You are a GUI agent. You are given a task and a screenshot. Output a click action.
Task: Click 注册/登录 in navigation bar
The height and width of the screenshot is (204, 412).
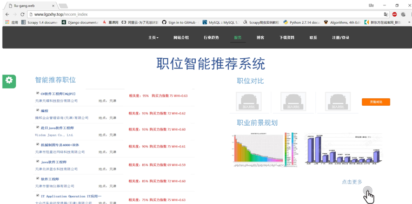point(341,37)
